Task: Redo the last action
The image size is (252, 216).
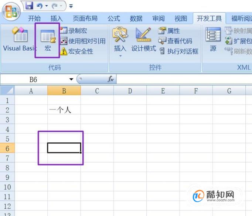Action: coord(55,6)
